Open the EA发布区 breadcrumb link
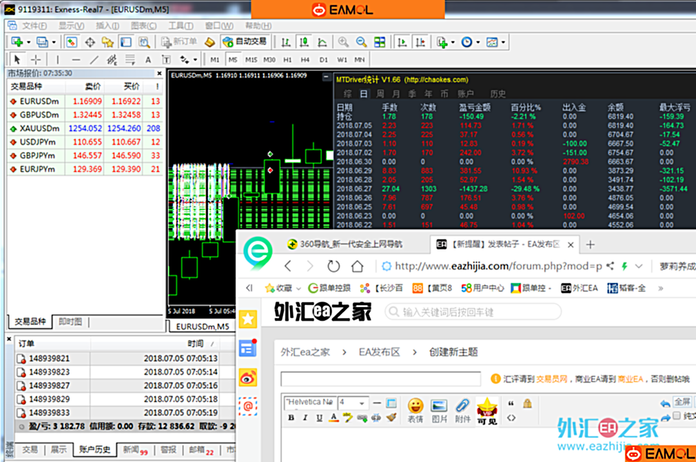Image resolution: width=696 pixels, height=462 pixels. click(379, 352)
